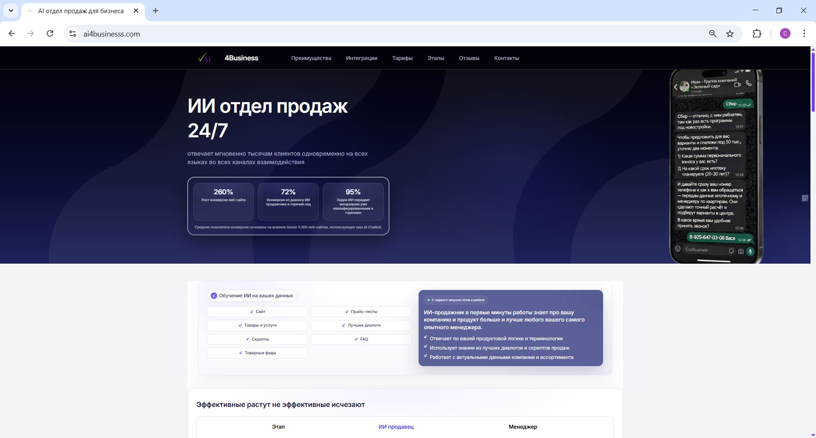Image resolution: width=816 pixels, height=438 pixels.
Task: Select "Тарифы" in the navigation menu
Action: point(402,58)
